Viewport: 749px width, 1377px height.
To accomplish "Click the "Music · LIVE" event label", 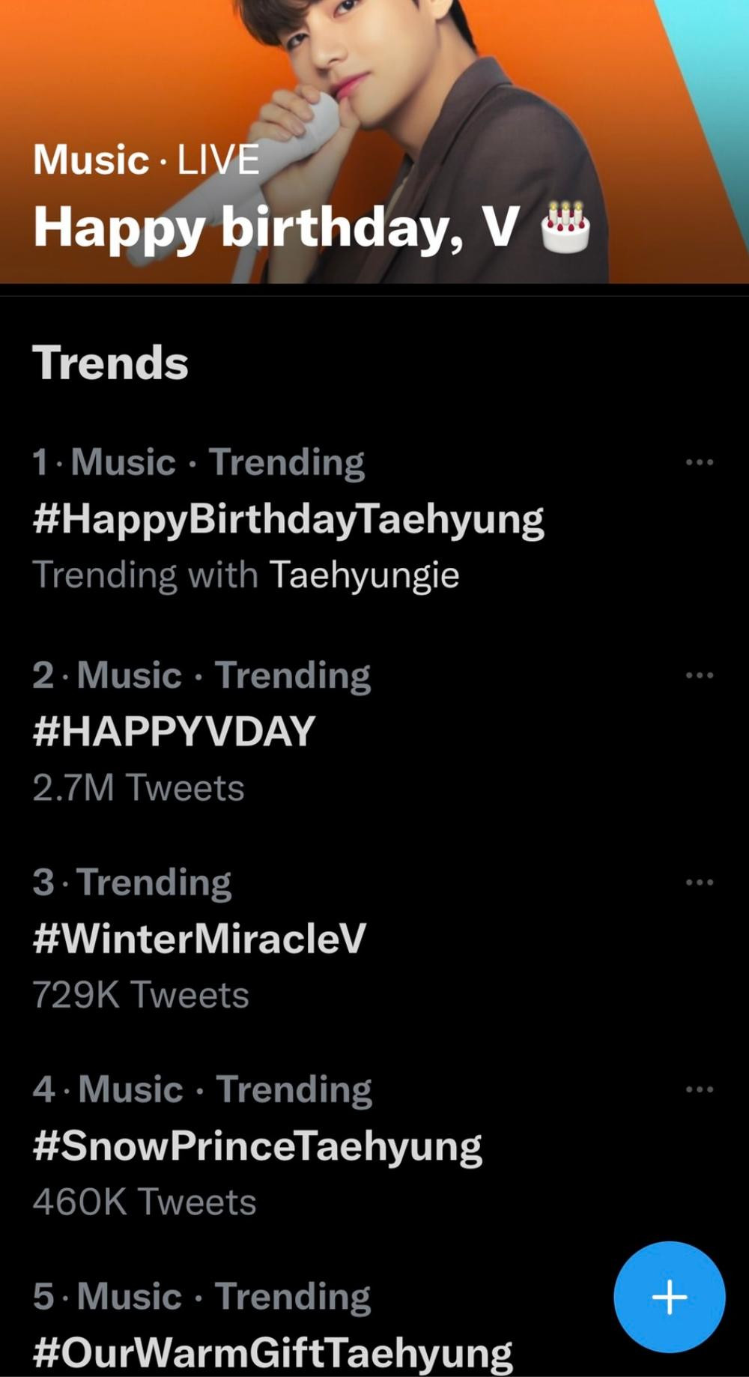I will coord(146,160).
